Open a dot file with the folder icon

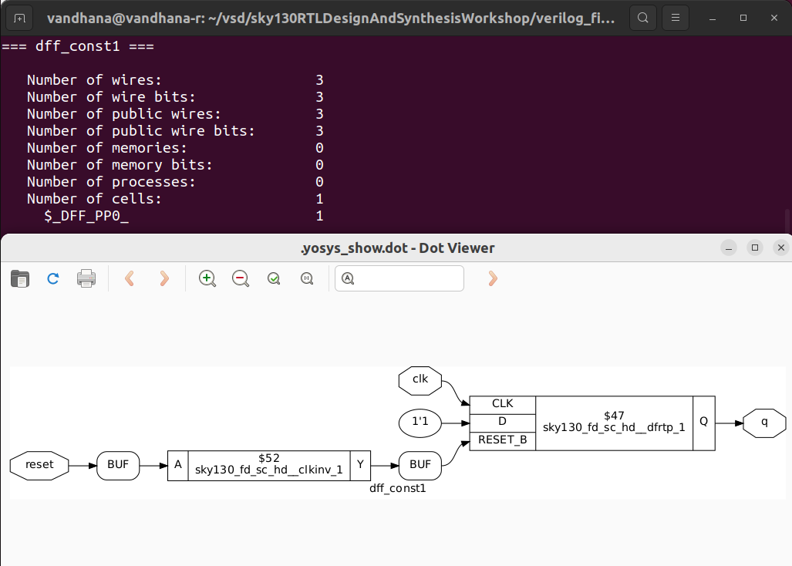[20, 278]
